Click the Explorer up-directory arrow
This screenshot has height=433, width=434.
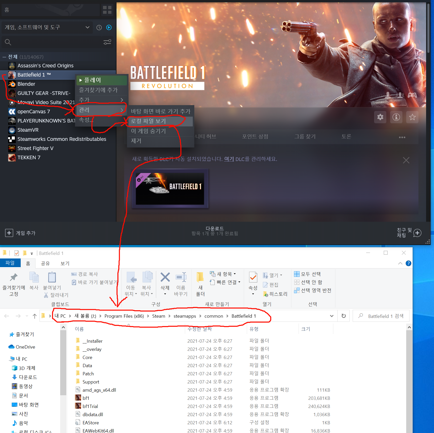click(x=35, y=316)
